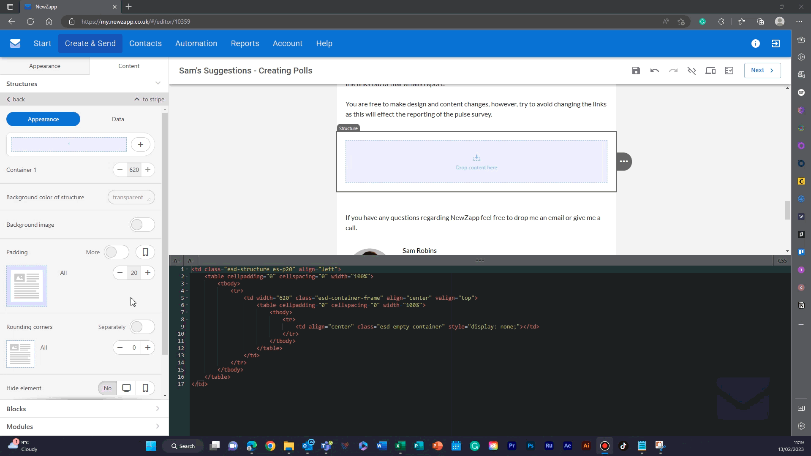The image size is (811, 456).
Task: Click the undo arrow icon
Action: point(654,71)
